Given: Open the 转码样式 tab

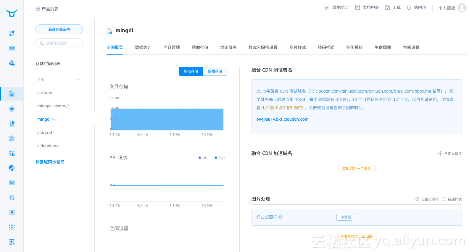Looking at the screenshot, I should coord(326,47).
